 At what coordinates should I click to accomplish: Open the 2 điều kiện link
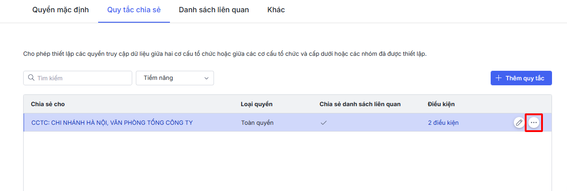click(x=443, y=122)
